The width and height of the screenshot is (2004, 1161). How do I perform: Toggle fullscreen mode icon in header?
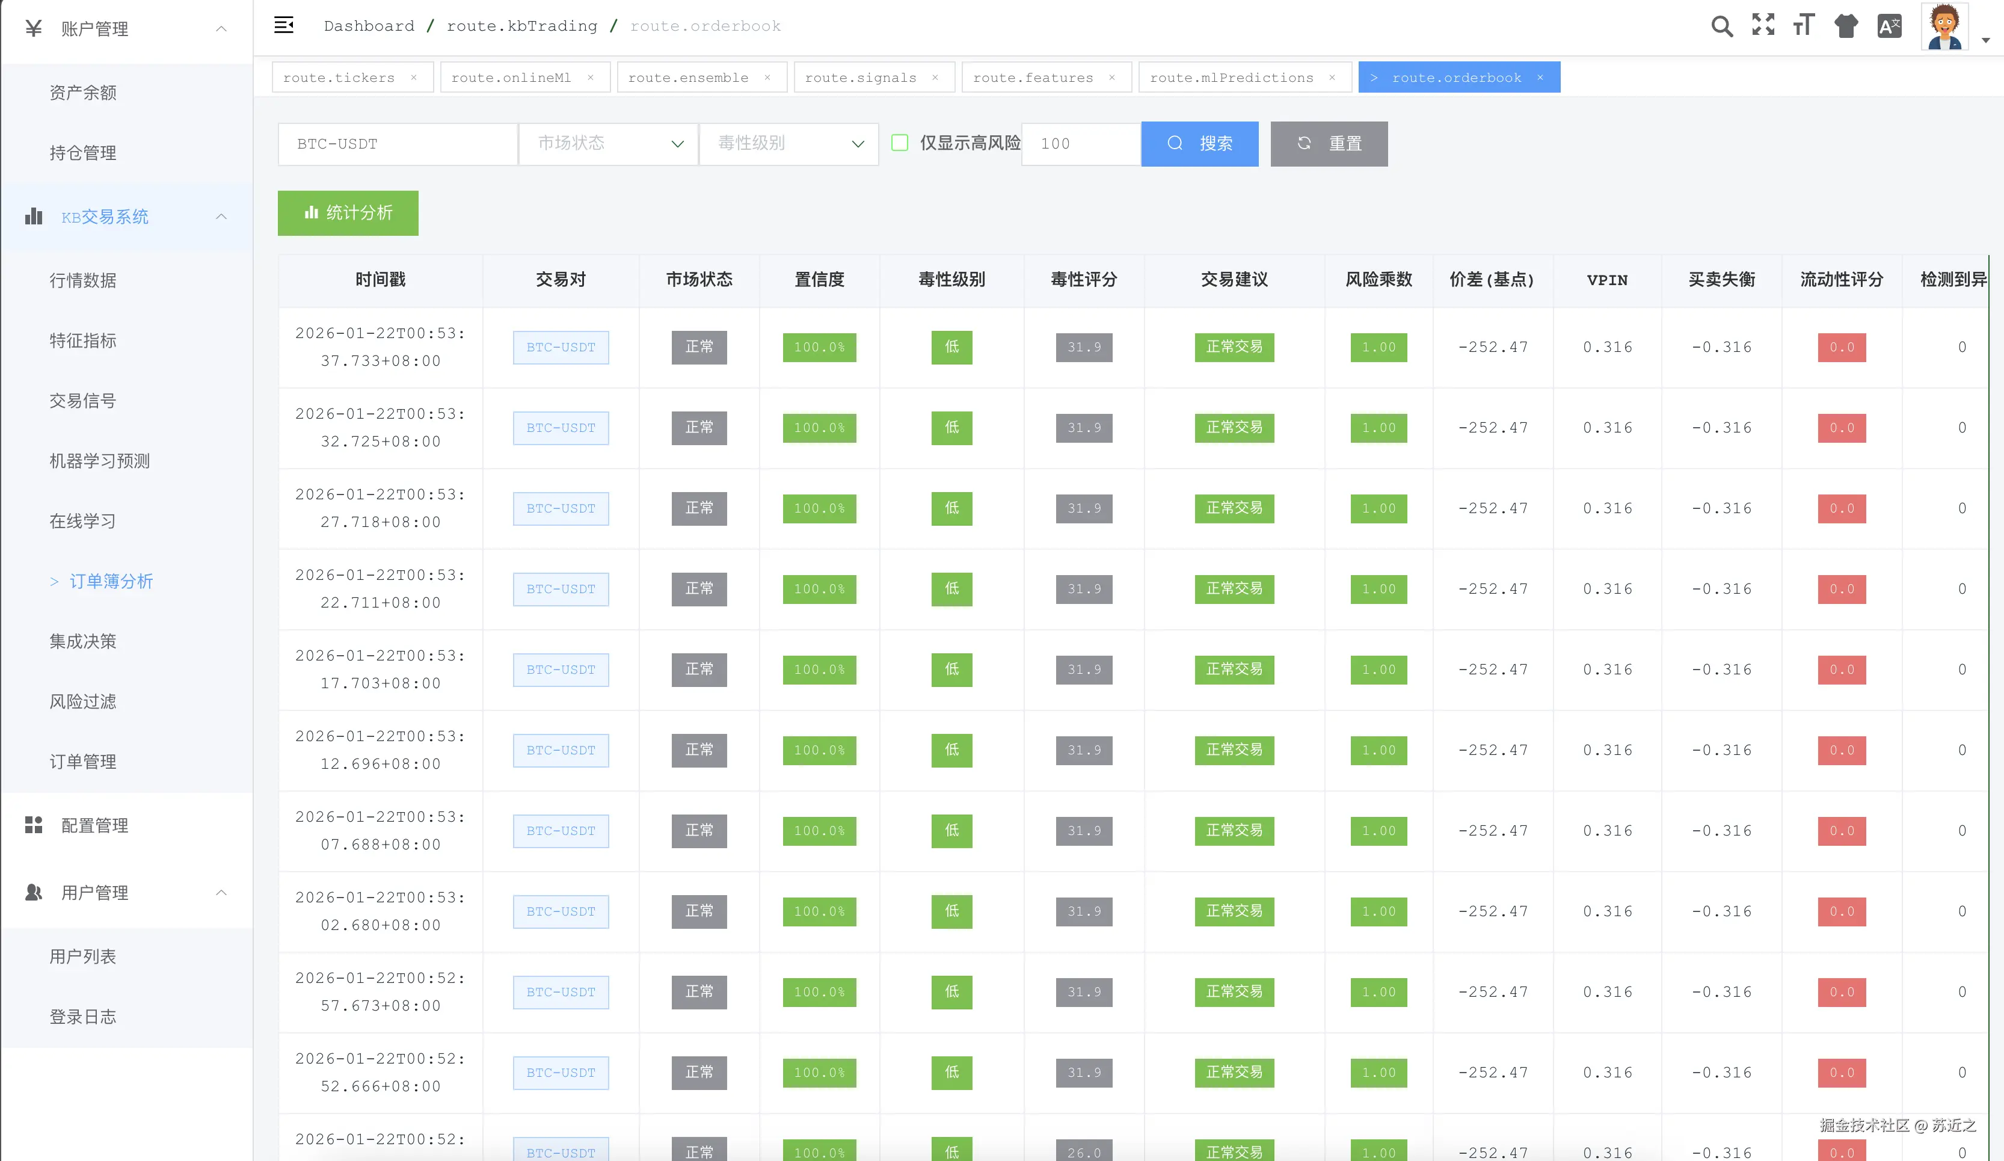pyautogui.click(x=1762, y=25)
